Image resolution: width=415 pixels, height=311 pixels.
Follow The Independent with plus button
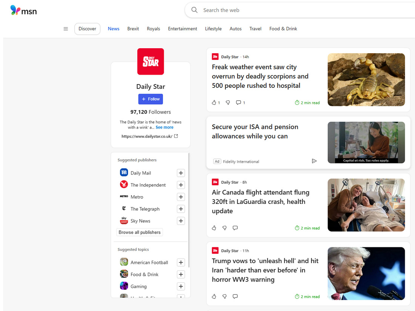181,185
